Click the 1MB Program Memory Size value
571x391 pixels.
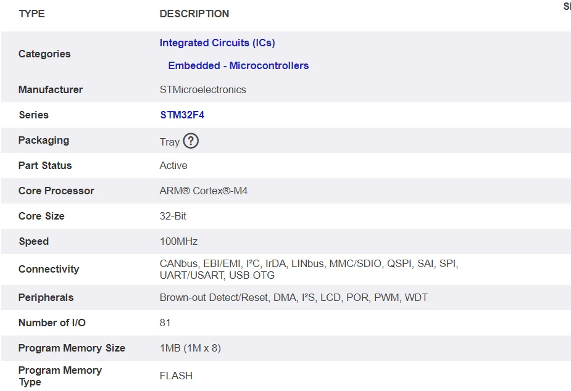(x=192, y=348)
